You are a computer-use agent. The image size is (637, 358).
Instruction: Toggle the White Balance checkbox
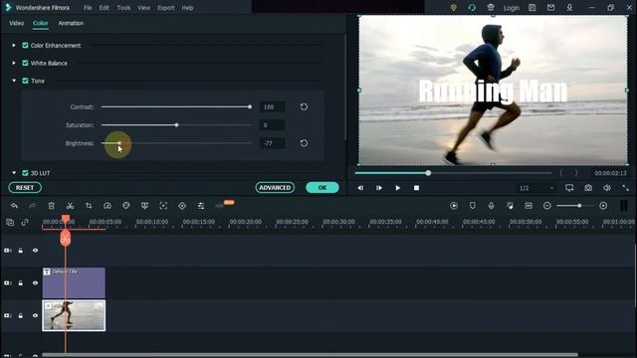pos(25,63)
